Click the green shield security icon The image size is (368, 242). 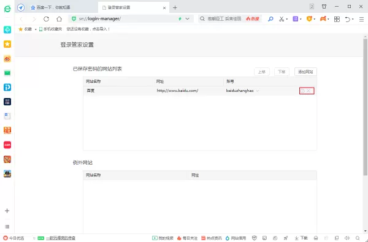(74, 19)
